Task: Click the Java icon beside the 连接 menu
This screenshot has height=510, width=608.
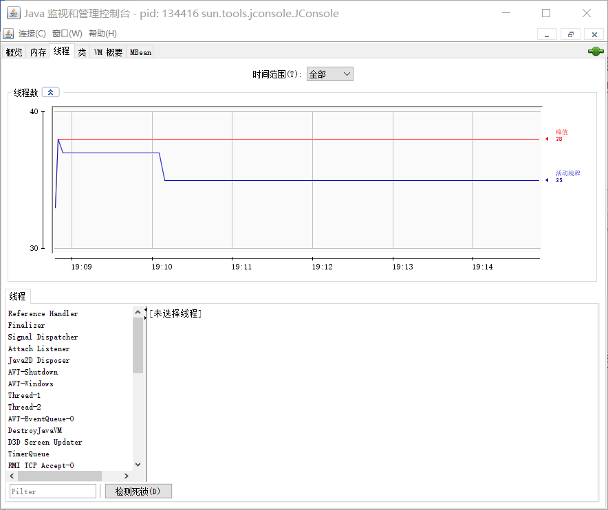Action: click(x=8, y=34)
